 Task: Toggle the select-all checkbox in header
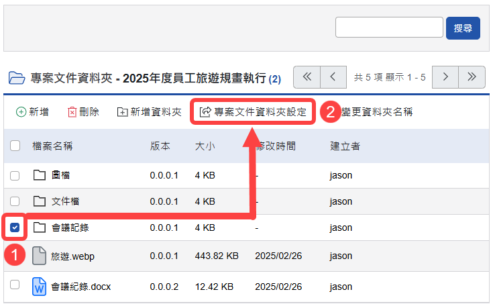[15, 146]
